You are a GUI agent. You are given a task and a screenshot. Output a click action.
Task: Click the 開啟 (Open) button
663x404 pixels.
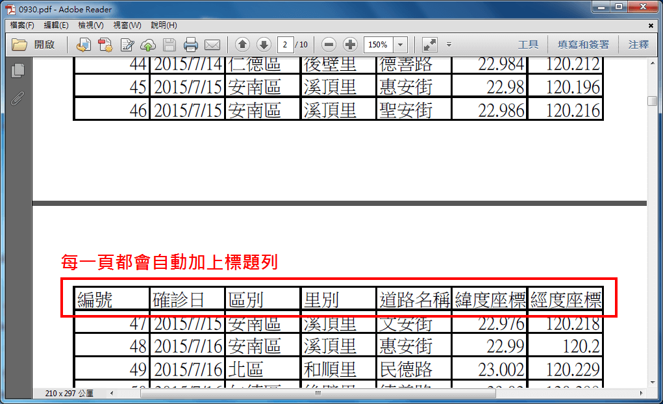(x=40, y=45)
